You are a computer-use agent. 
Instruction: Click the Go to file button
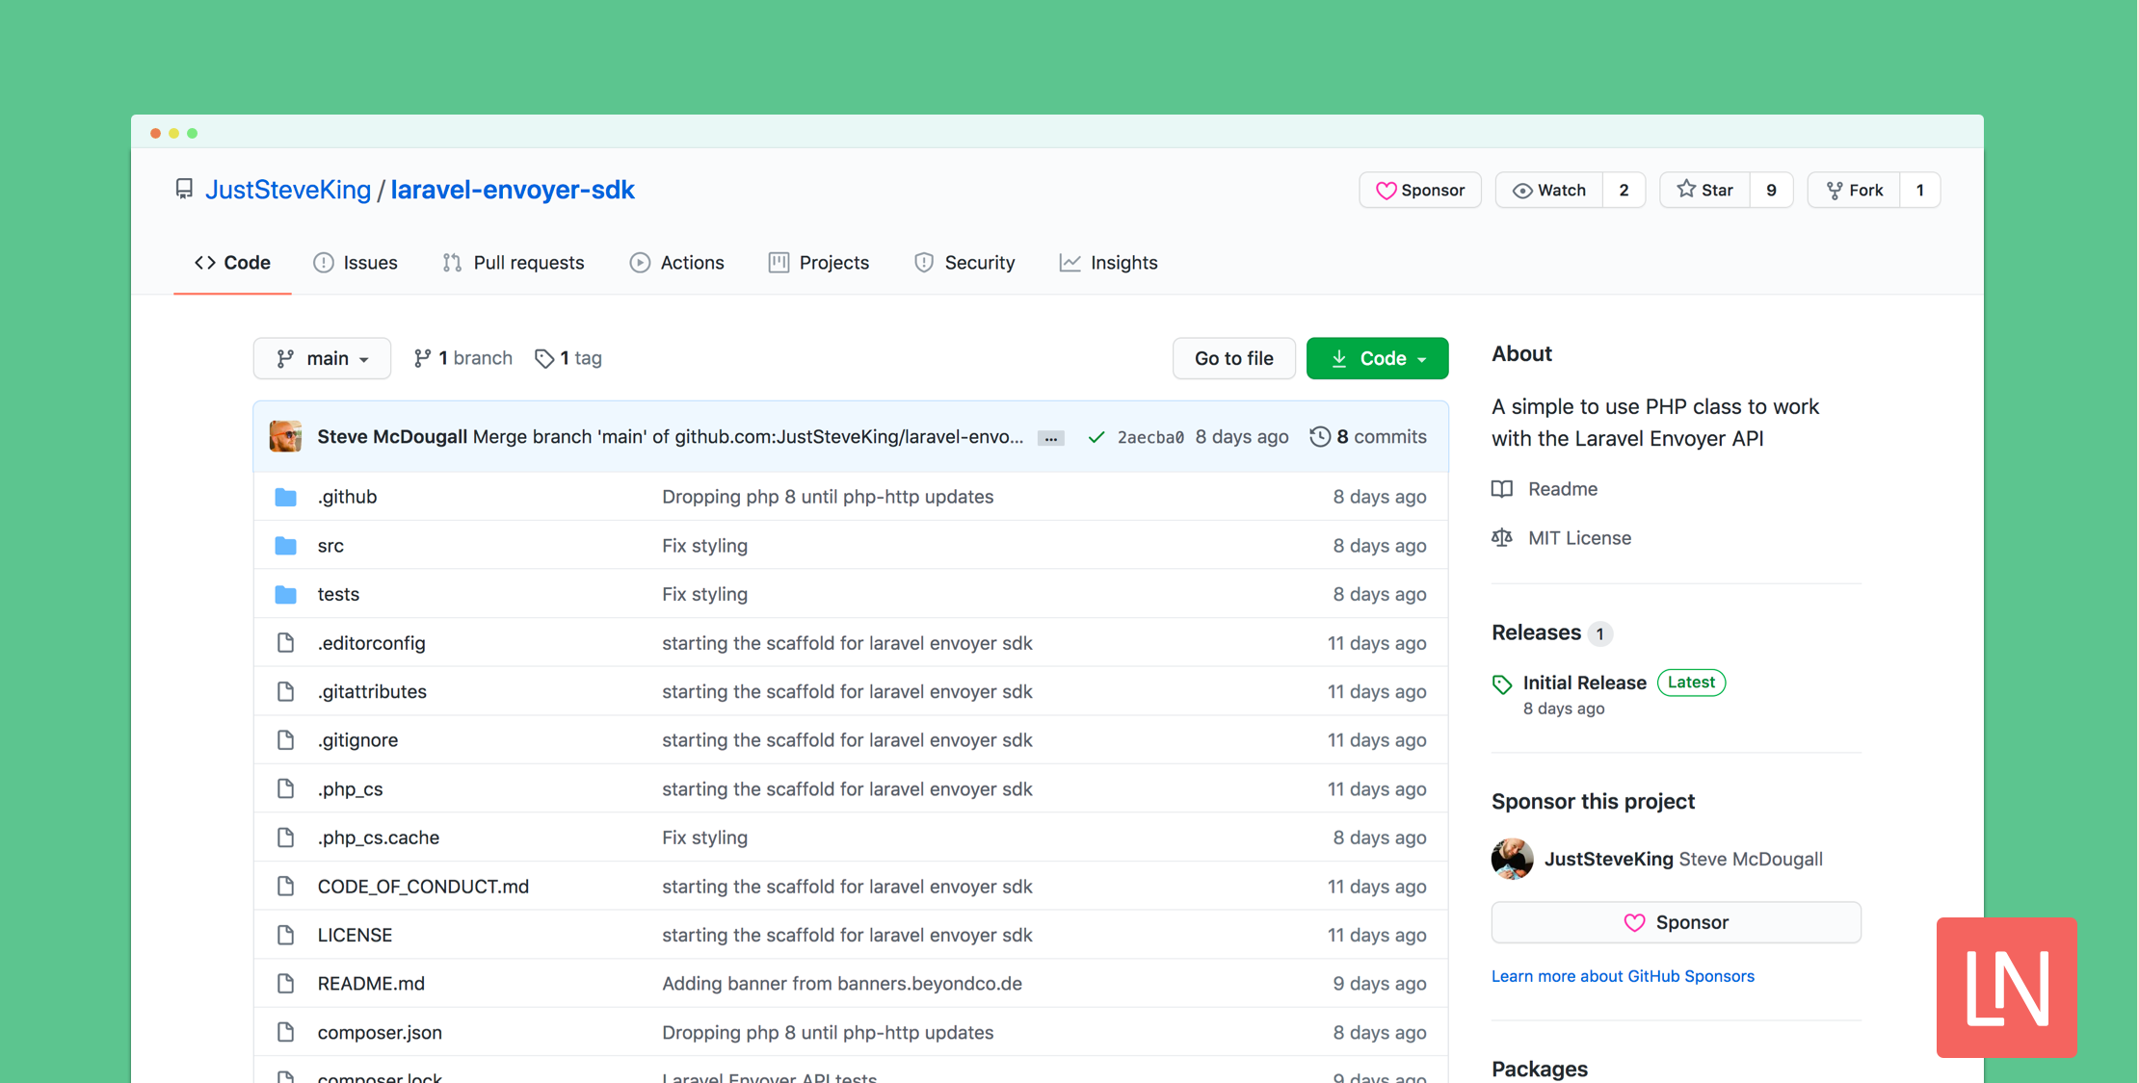[1233, 357]
